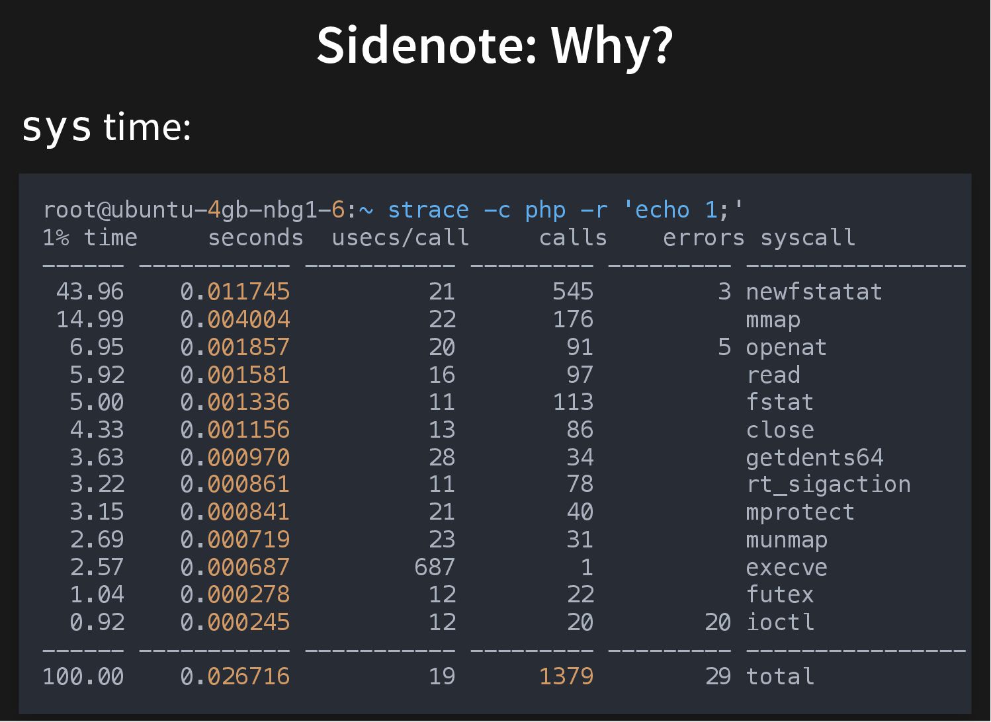Click the 100.00 total percent value
991x722 pixels.
click(x=83, y=677)
